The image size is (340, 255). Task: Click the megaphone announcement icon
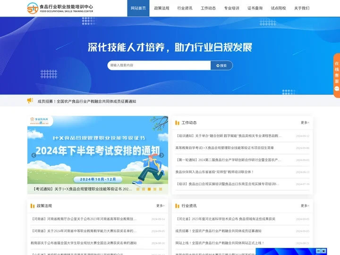[30, 101]
